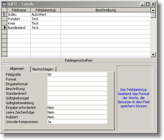Open the Eingabe erforderlich value set to Nein
Viewport: 164px width, 140px height.
click(77, 108)
